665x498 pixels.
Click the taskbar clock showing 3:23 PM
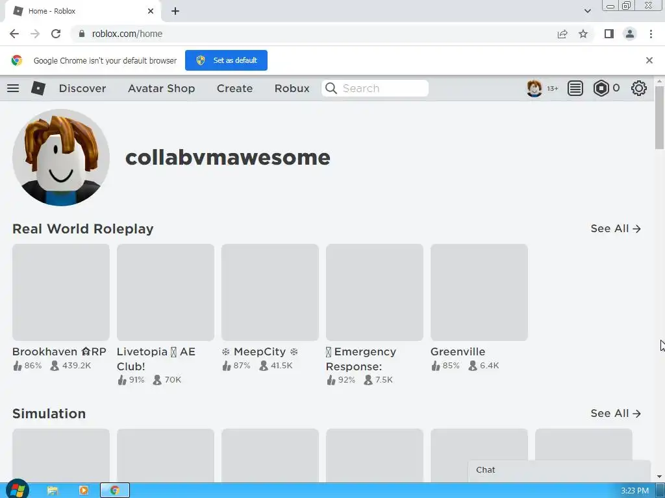pos(635,491)
